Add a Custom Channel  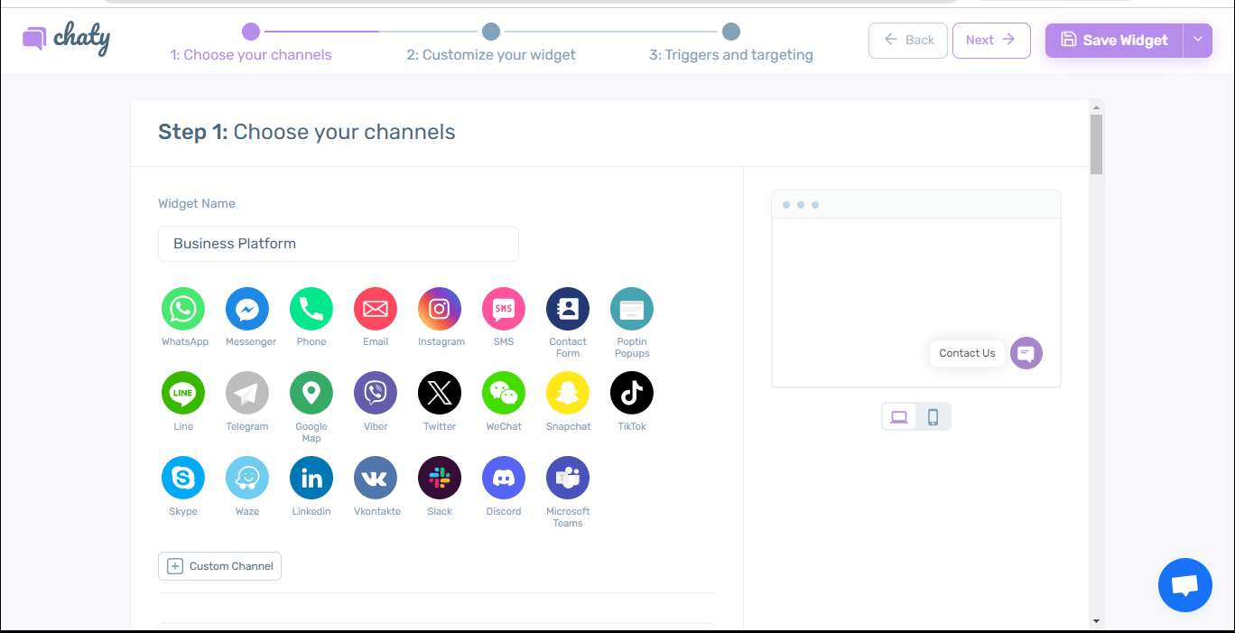(x=219, y=566)
